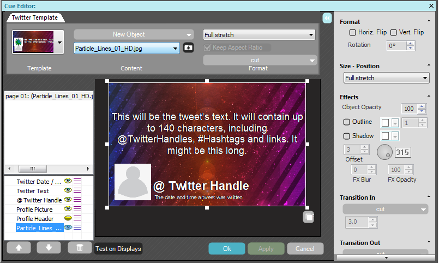Click the Apply button
439x263 pixels.
pos(266,249)
